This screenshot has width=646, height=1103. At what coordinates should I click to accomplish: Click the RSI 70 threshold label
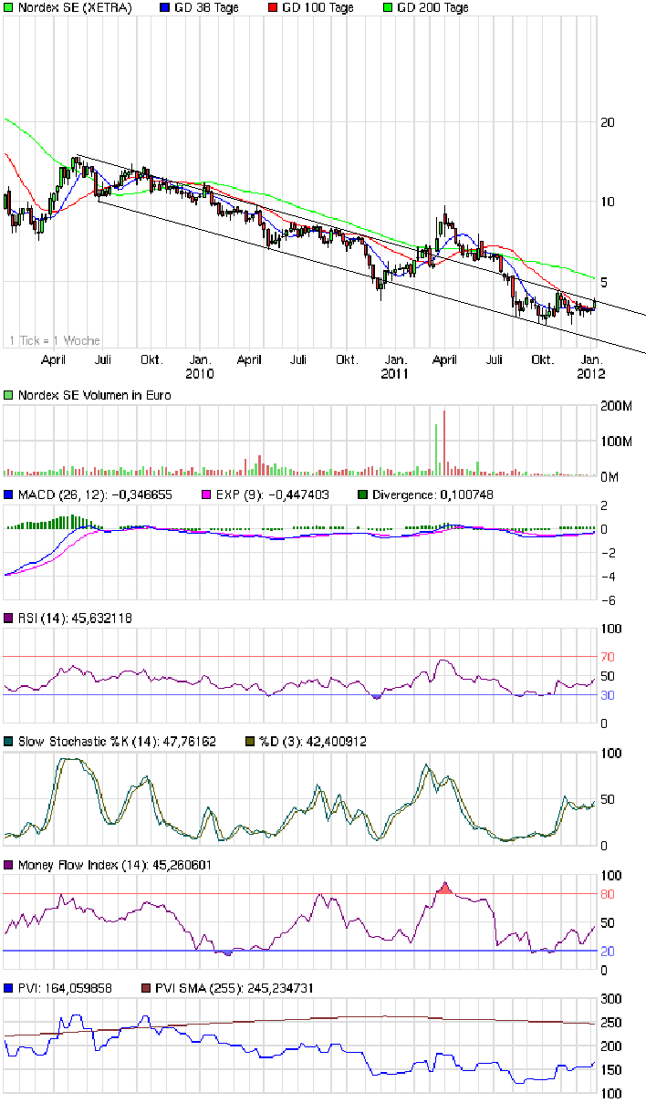click(x=608, y=657)
